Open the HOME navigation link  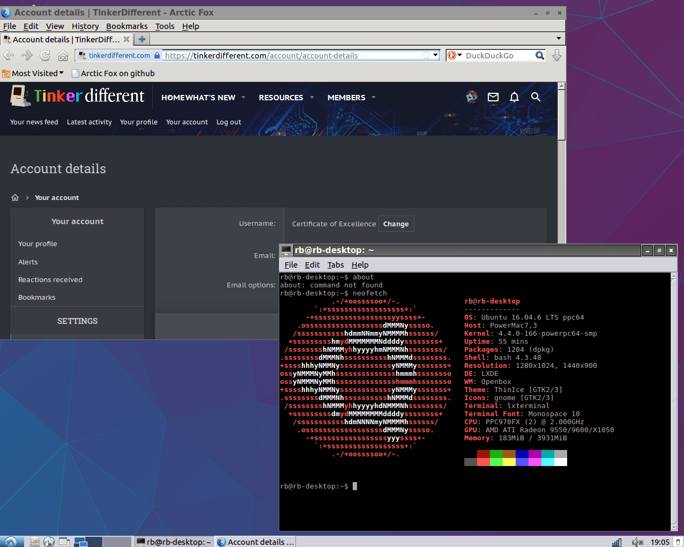(x=173, y=97)
